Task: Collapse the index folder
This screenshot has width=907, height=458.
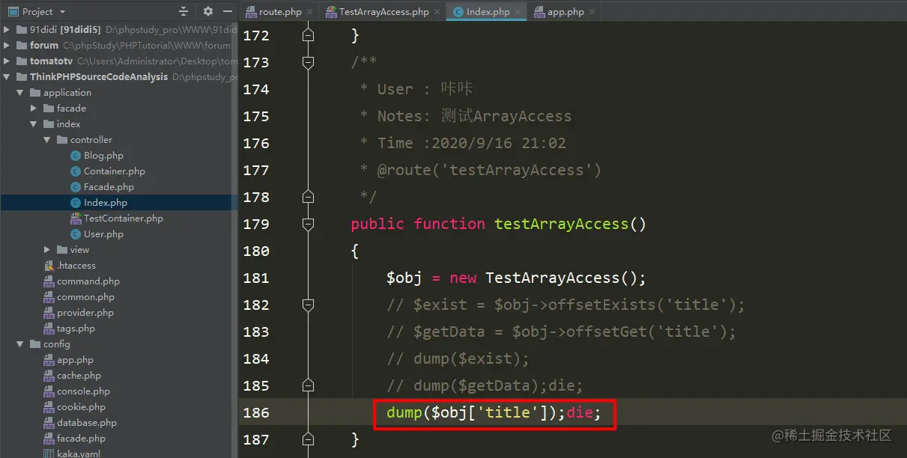Action: pos(34,124)
